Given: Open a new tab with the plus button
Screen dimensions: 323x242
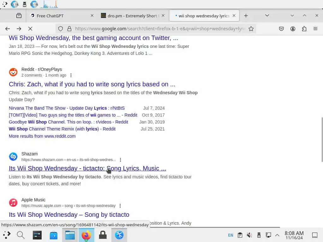Looking at the screenshot, I should pyautogui.click(x=246, y=16).
